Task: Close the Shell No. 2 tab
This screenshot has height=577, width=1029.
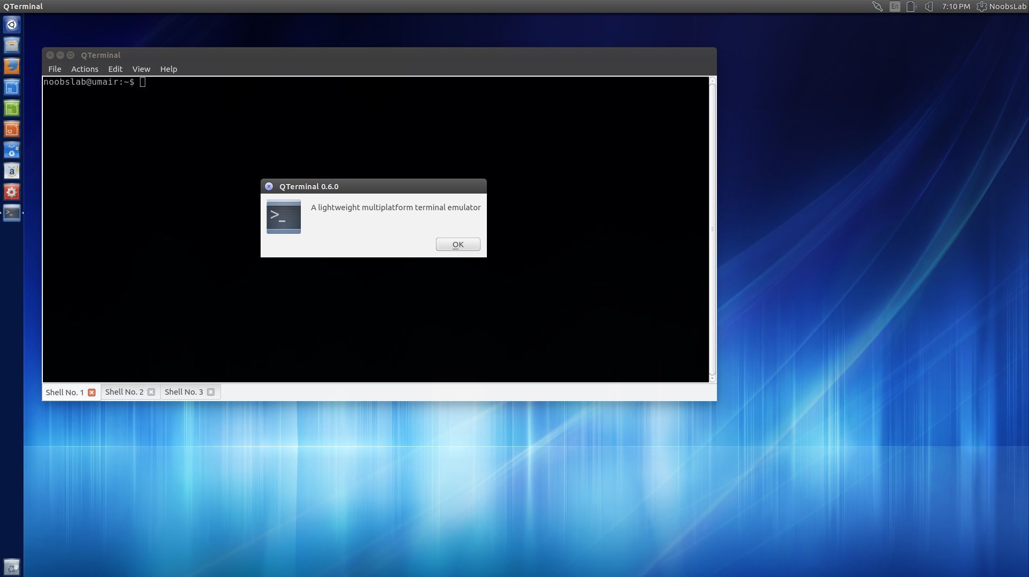Action: (151, 392)
